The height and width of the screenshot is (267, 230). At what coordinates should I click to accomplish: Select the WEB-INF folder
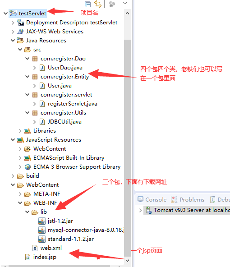click(45, 203)
